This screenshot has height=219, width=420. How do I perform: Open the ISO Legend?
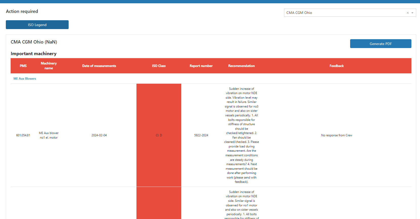(37, 25)
